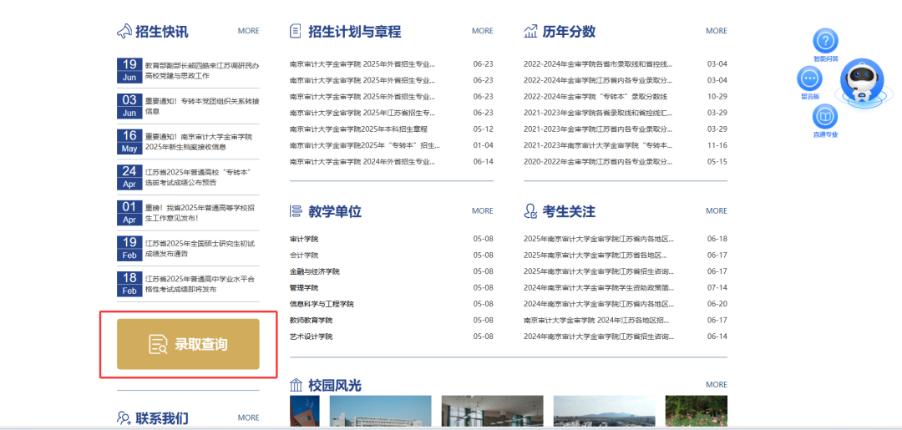The height and width of the screenshot is (430, 902).
Task: Open MORE for 历年分数
Action: click(717, 31)
